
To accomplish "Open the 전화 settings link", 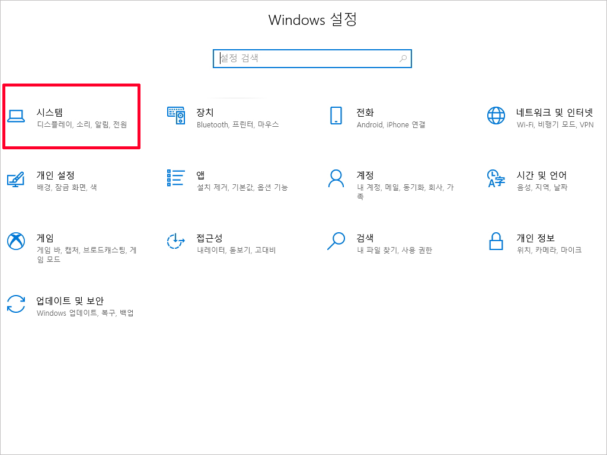I will [x=365, y=112].
